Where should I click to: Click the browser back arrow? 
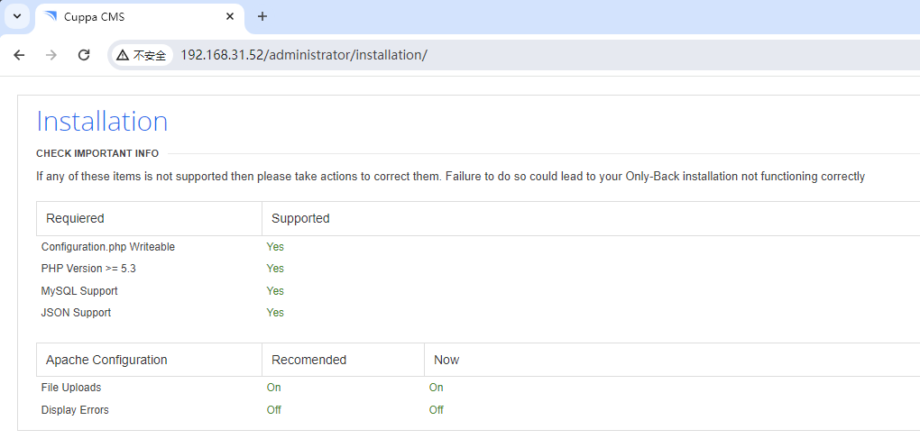pos(19,55)
